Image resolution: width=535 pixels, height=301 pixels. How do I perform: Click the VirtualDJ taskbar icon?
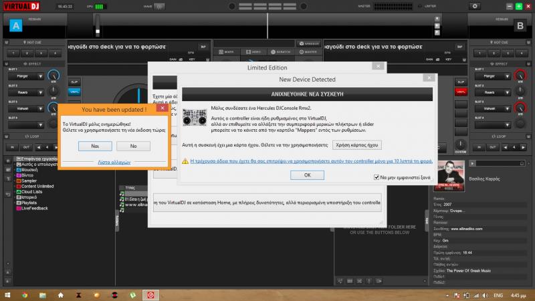[x=151, y=294]
